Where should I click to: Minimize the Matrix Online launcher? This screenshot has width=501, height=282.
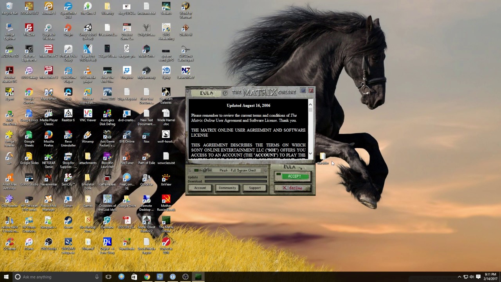tap(303, 91)
